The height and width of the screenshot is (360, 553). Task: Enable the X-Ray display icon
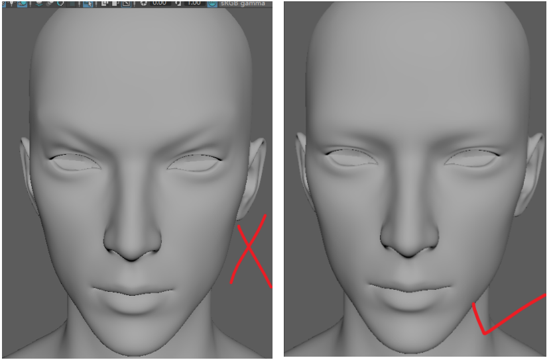click(x=105, y=3)
